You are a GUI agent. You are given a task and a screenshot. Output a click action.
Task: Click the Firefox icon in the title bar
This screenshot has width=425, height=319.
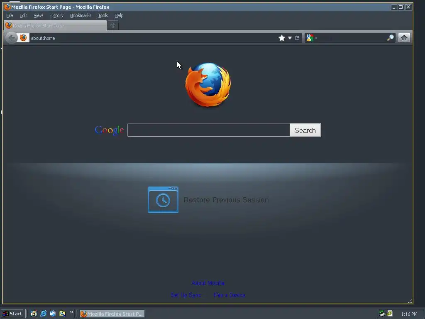(7, 7)
